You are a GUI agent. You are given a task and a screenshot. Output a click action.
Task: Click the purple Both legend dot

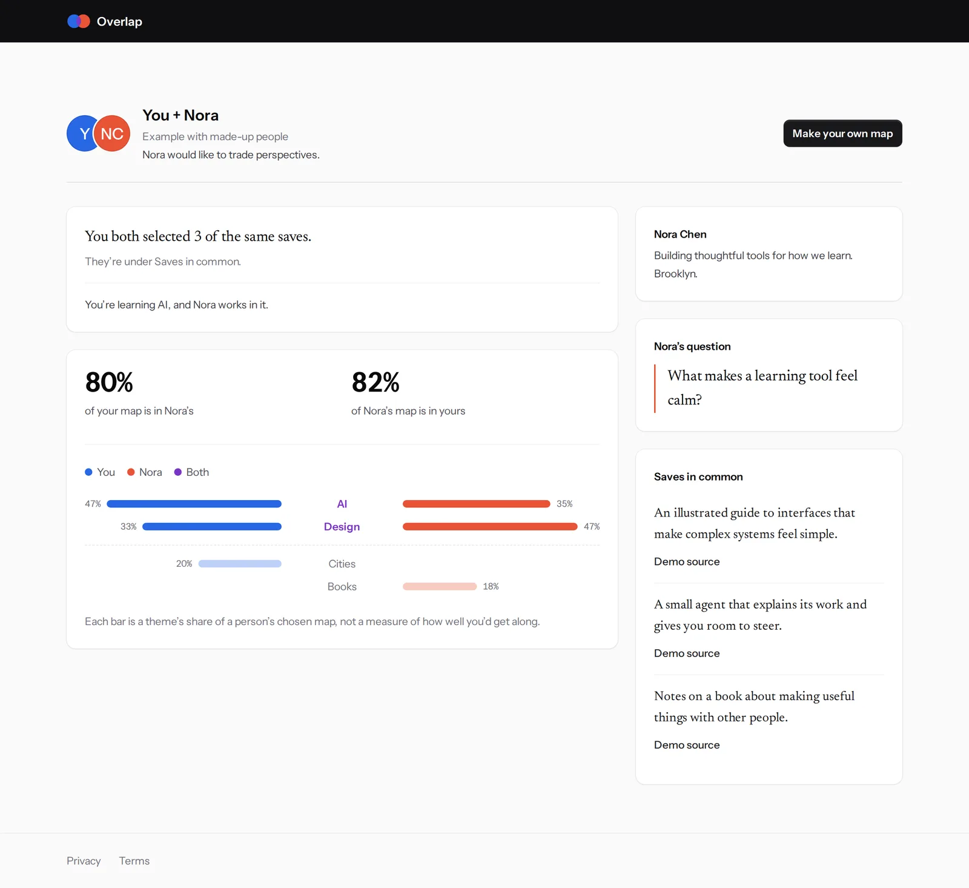(x=178, y=472)
